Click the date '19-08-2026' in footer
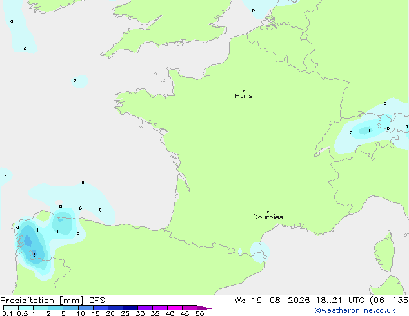This screenshot has width=409, height=316. 281,301
